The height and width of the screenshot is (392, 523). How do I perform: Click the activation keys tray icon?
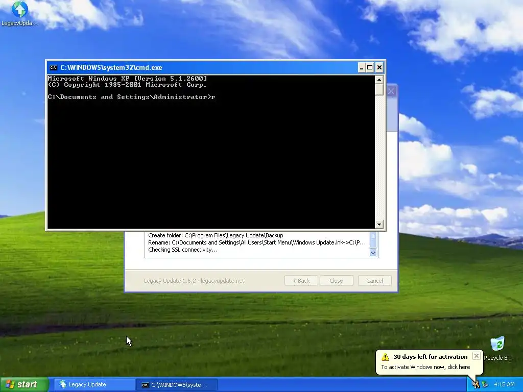pos(476,384)
